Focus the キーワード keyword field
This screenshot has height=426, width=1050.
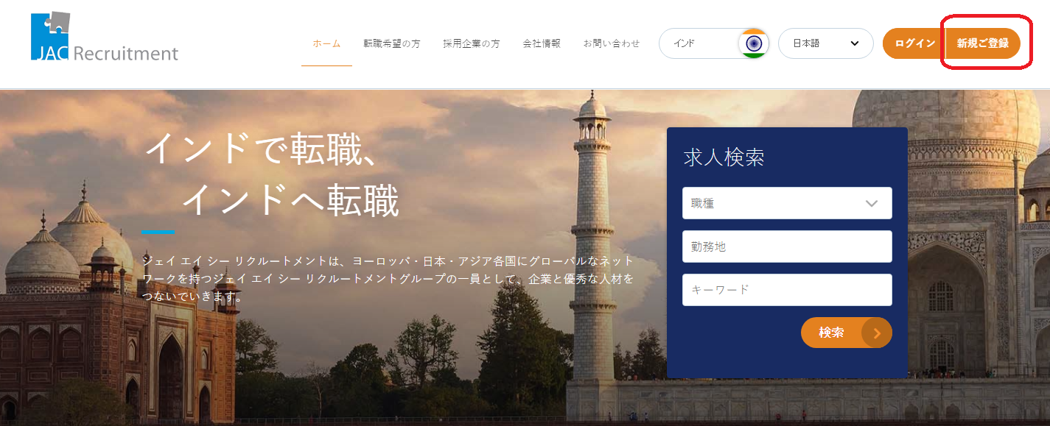(x=787, y=290)
